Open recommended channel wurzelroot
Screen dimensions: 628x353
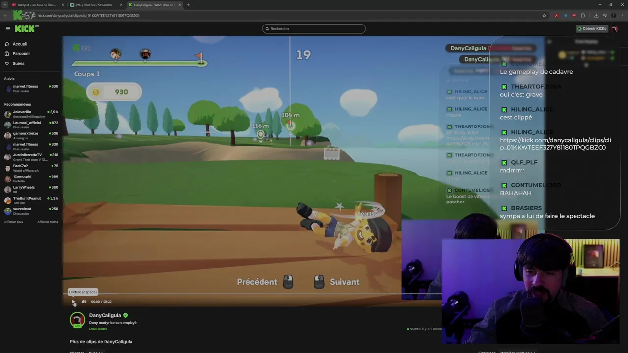click(31, 211)
